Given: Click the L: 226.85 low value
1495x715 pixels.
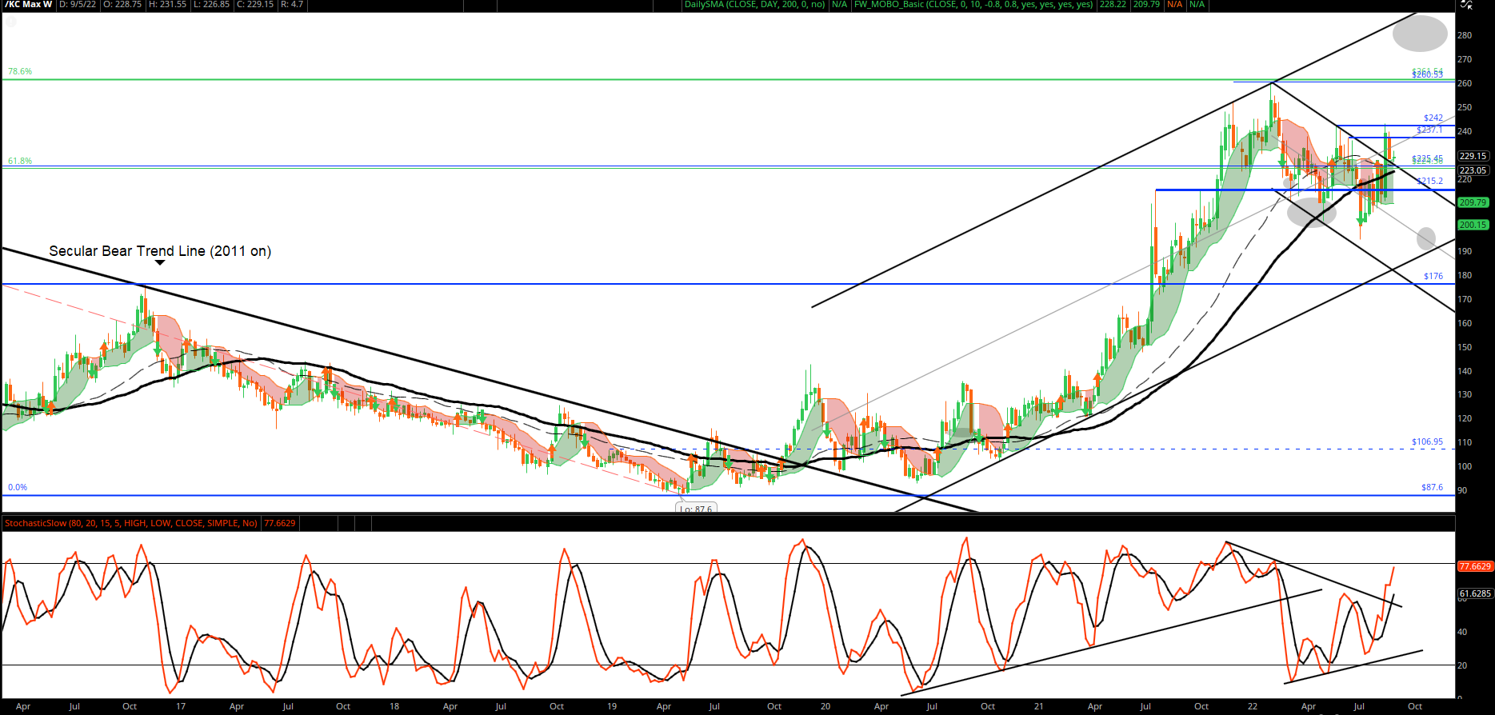Looking at the screenshot, I should click(x=211, y=5).
